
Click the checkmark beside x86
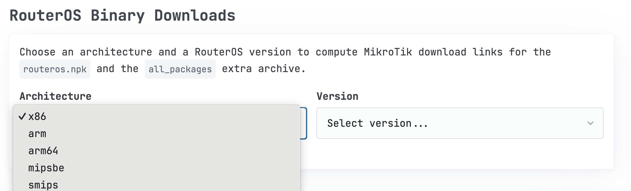point(22,116)
